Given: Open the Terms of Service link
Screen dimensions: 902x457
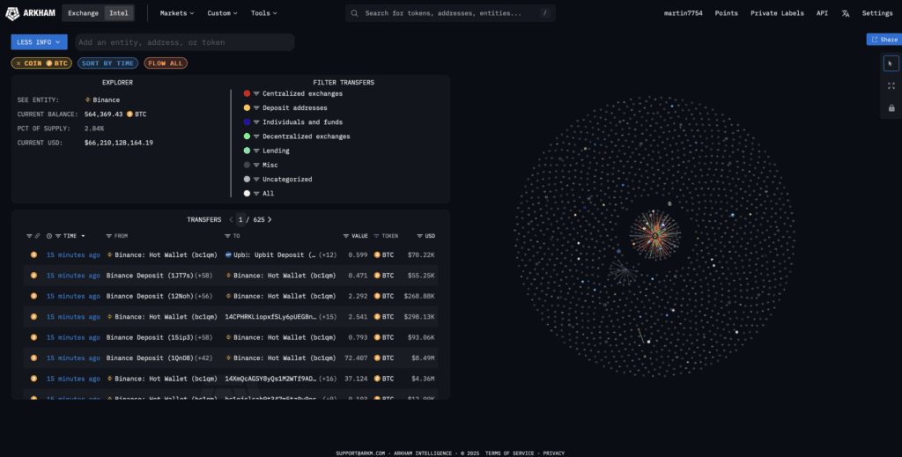Looking at the screenshot, I should [509, 453].
